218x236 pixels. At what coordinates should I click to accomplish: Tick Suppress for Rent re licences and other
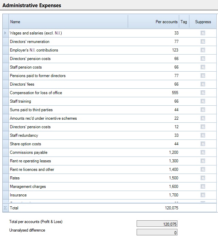click(203, 169)
